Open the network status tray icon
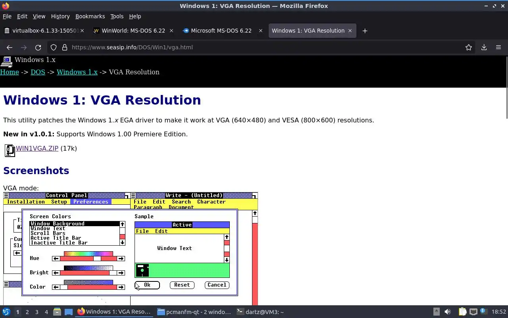 click(x=473, y=312)
